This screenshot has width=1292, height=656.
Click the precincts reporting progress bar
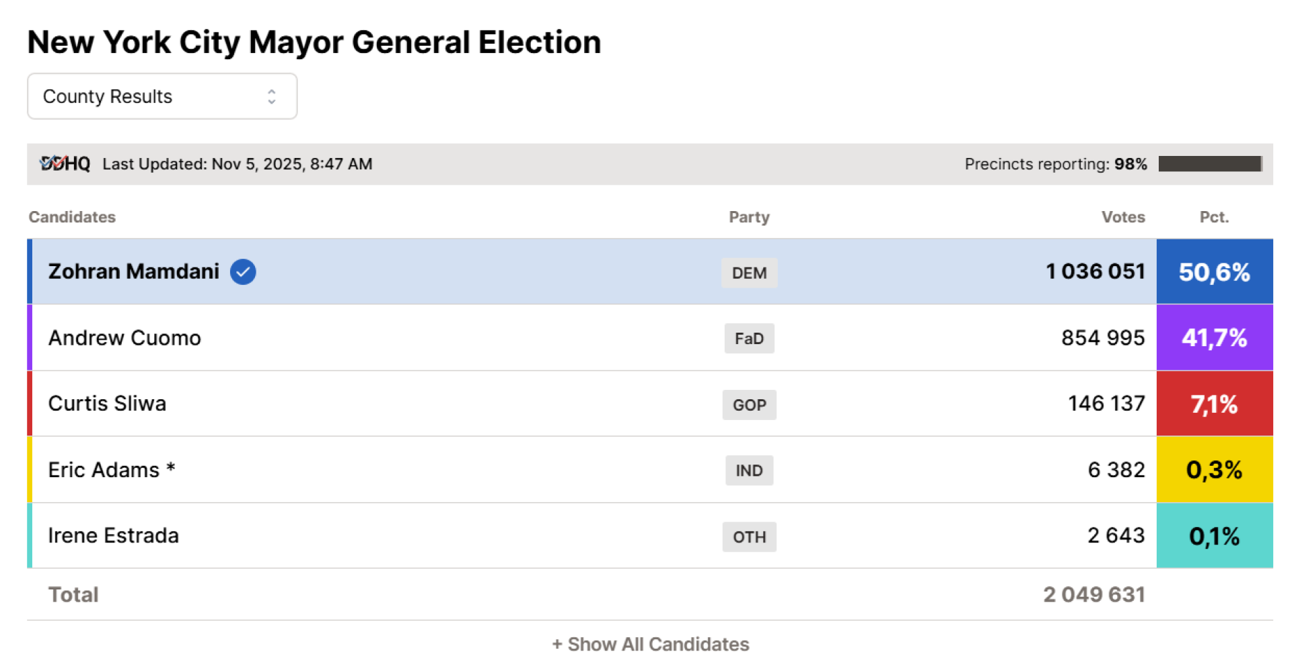(1210, 164)
